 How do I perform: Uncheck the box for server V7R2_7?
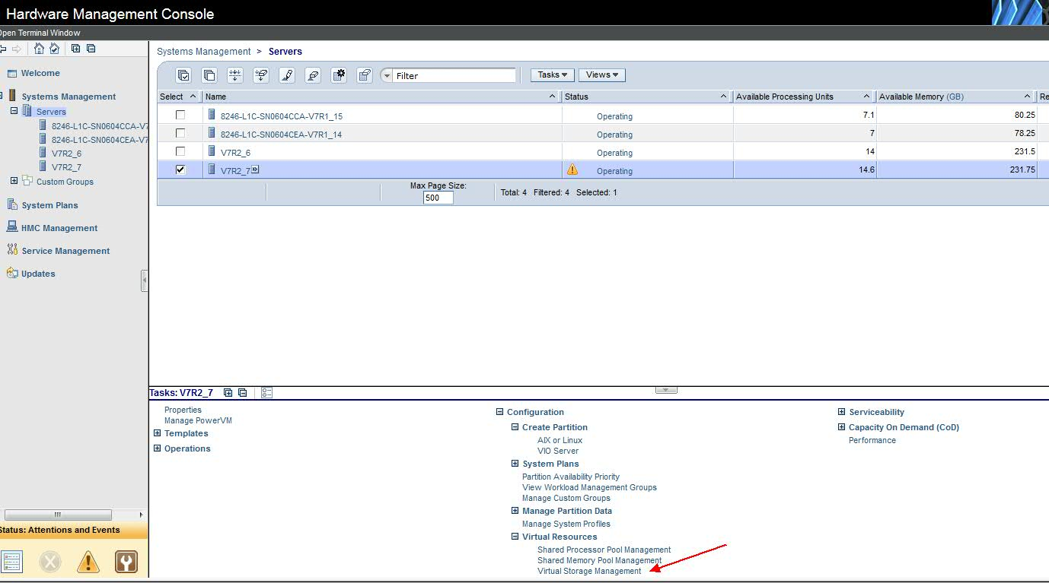coord(180,170)
